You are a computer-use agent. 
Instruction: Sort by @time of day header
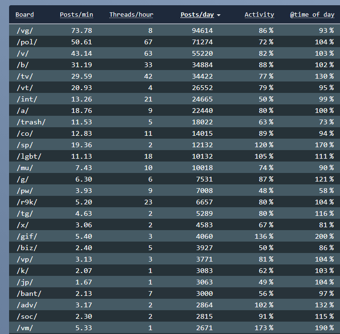tap(312, 15)
